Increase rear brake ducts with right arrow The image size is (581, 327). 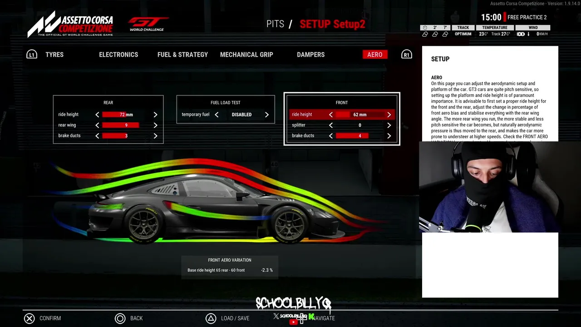155,136
